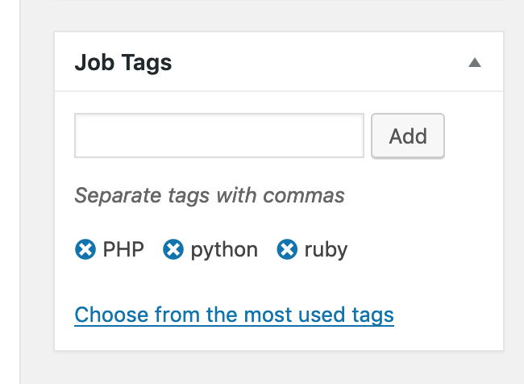Screen dimensions: 524x384
Task: Click the gray arrow in the Job Tags header
Action: 475,63
